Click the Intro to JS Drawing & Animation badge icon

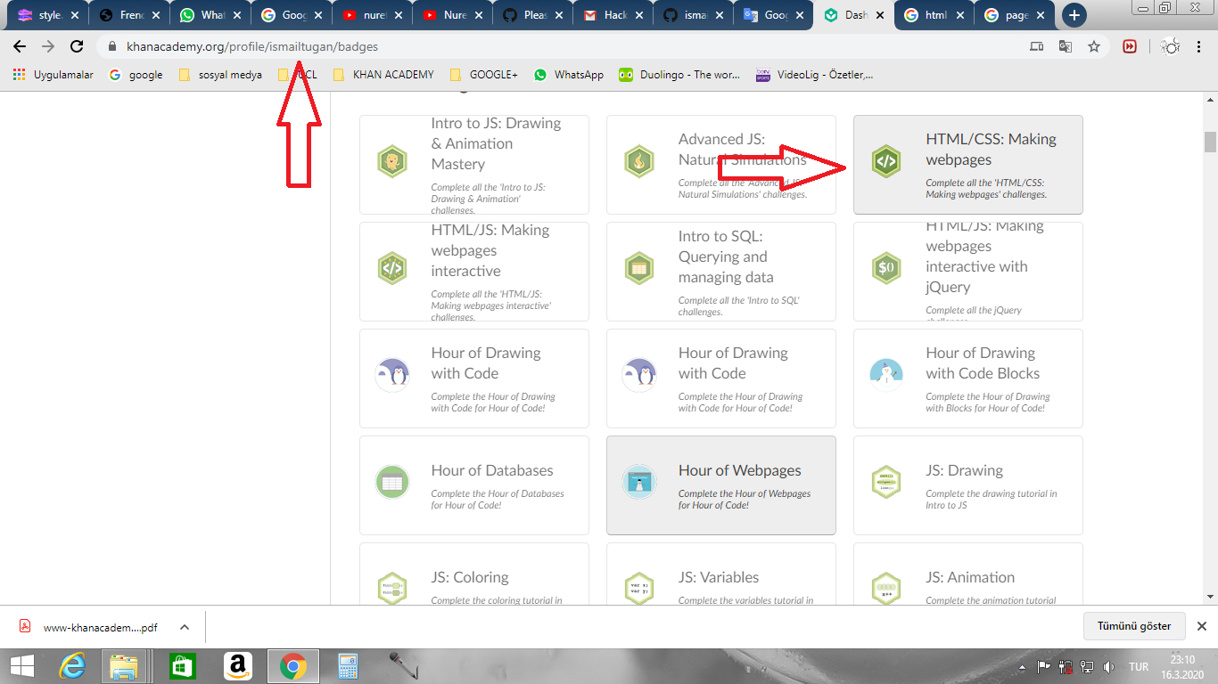(x=391, y=161)
